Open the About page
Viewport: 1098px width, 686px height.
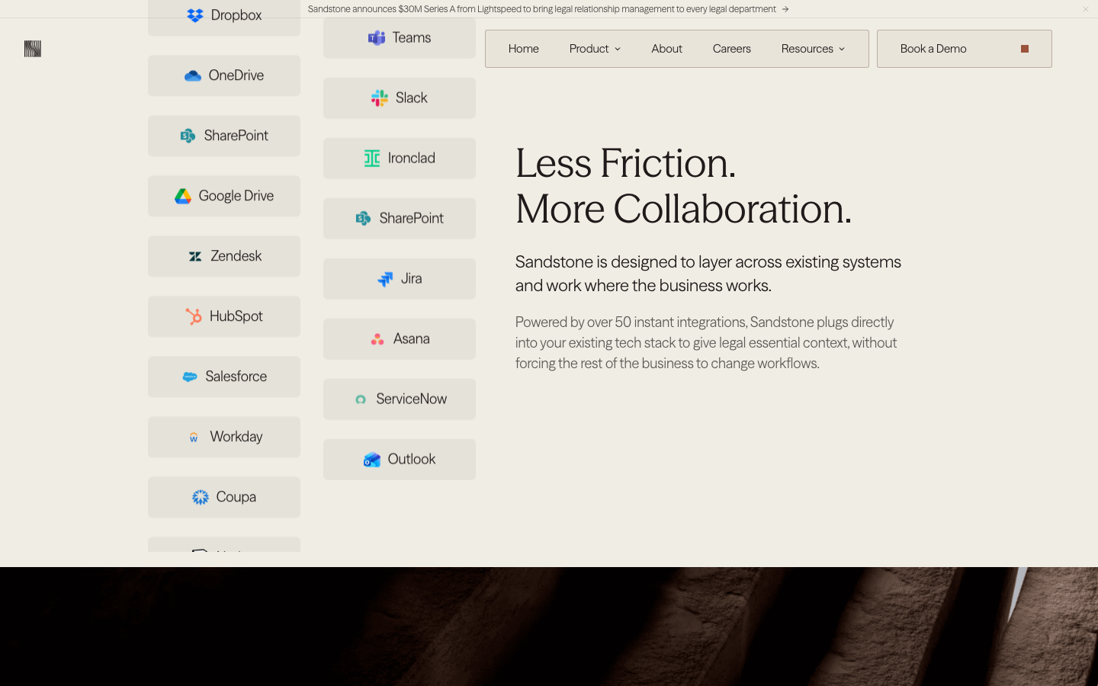(x=667, y=49)
